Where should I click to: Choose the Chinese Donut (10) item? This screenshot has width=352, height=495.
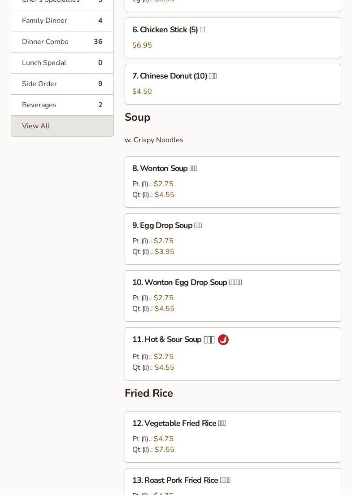(x=174, y=76)
